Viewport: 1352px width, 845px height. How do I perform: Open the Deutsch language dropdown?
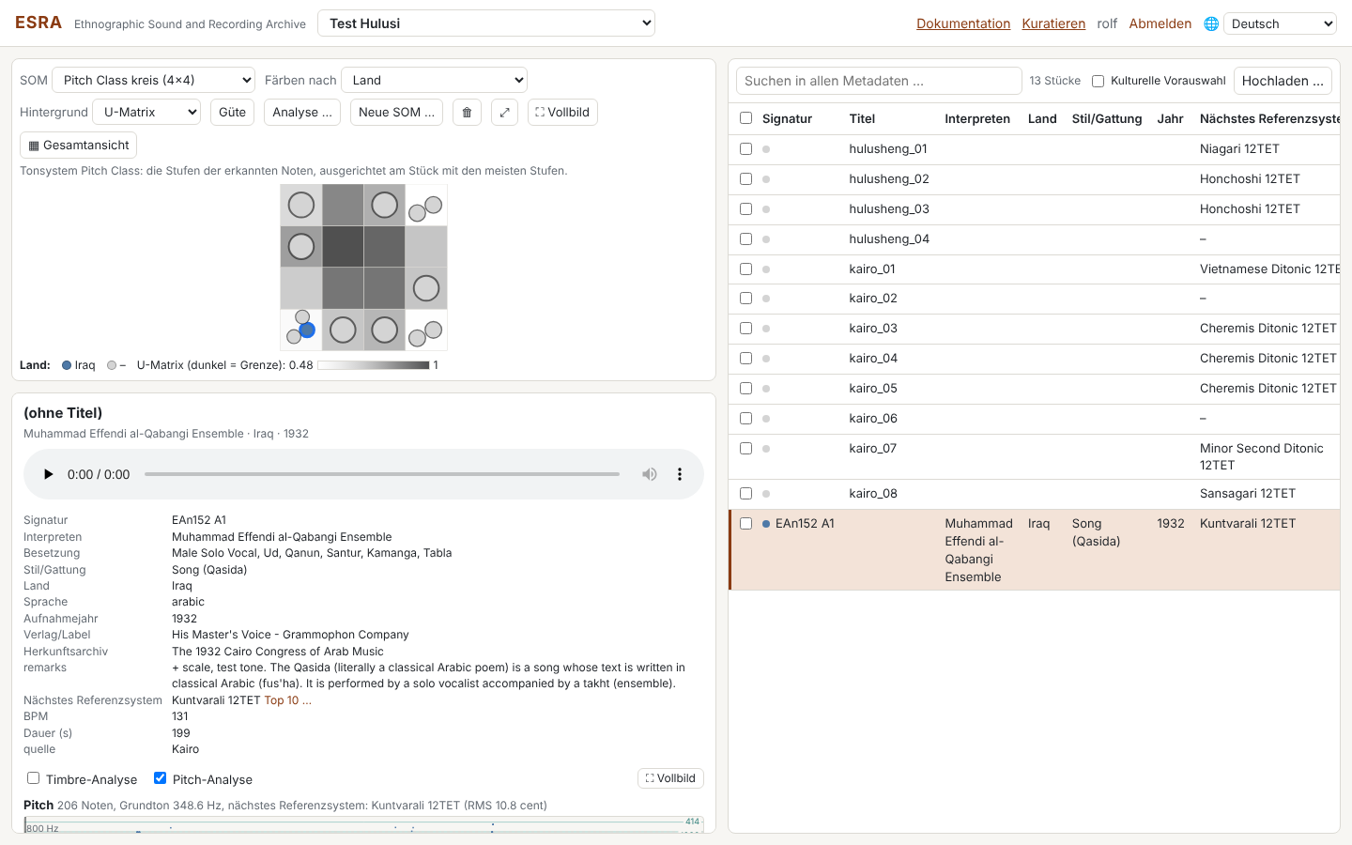tap(1280, 23)
